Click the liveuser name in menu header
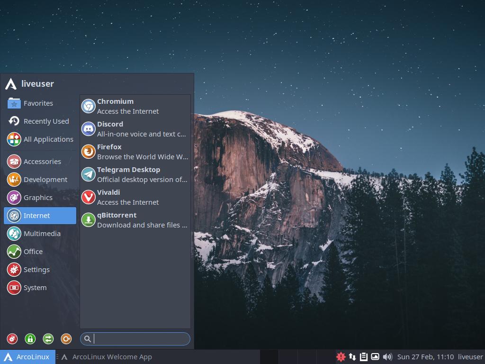Image resolution: width=485 pixels, height=364 pixels. pyautogui.click(x=37, y=83)
